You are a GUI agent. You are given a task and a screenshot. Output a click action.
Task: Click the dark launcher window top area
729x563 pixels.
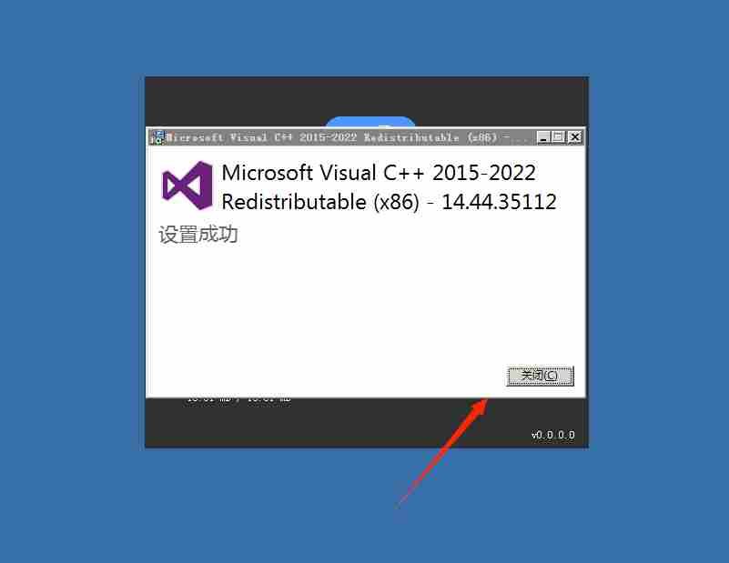coord(367,101)
